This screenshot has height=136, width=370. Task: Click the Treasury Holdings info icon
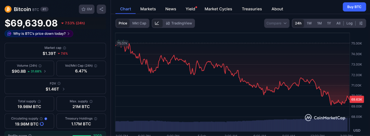point(96,118)
